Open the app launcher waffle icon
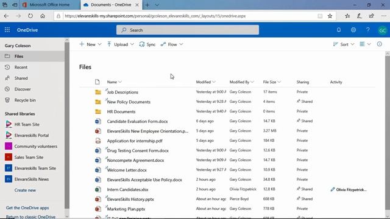390x219 pixels. coord(7,30)
